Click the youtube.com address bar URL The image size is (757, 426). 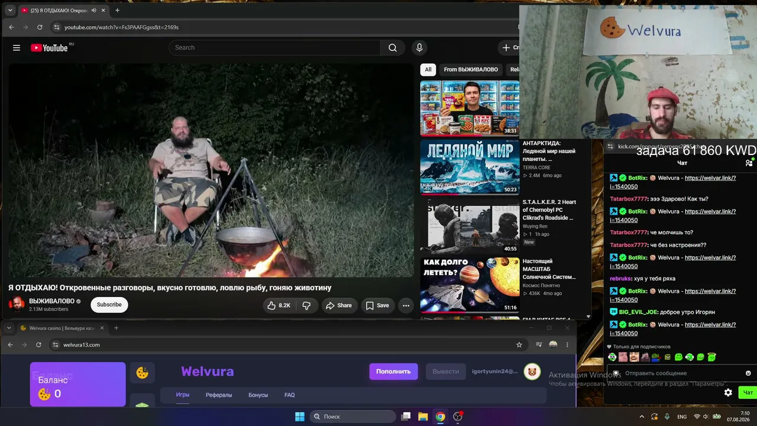click(x=121, y=27)
